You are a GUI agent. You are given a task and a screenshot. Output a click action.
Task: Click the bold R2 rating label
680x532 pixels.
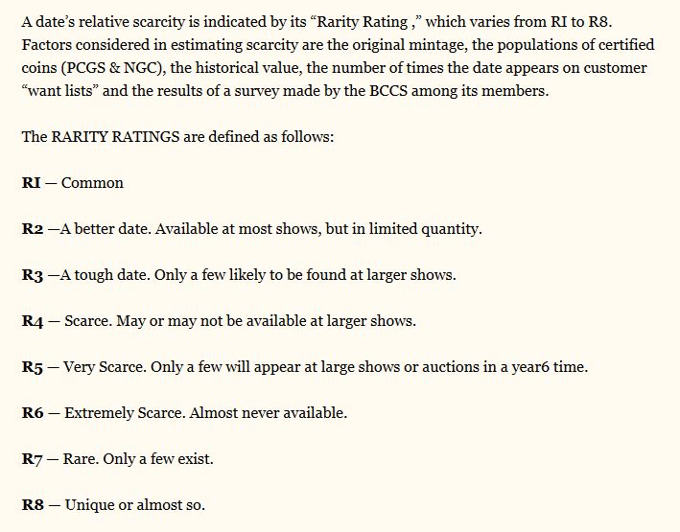(x=33, y=229)
